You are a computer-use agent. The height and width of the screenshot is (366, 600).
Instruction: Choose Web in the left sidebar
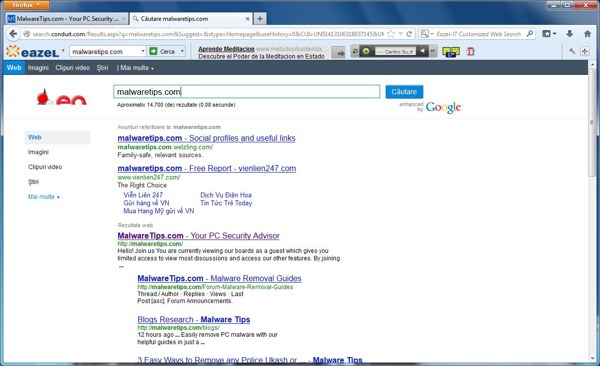57,137
